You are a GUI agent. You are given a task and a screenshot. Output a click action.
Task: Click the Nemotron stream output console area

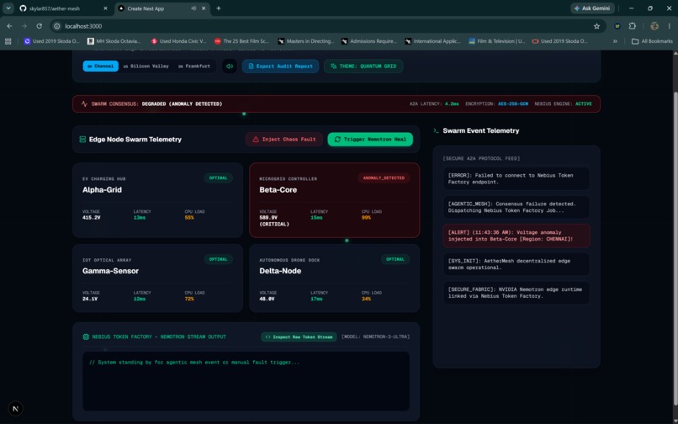pyautogui.click(x=246, y=381)
